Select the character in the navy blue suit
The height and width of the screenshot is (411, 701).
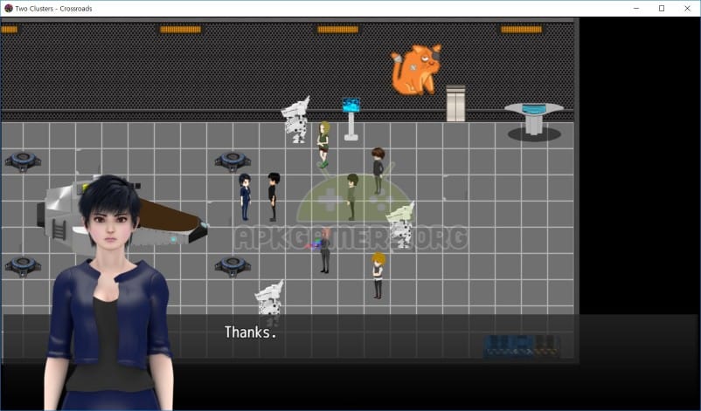tap(246, 196)
